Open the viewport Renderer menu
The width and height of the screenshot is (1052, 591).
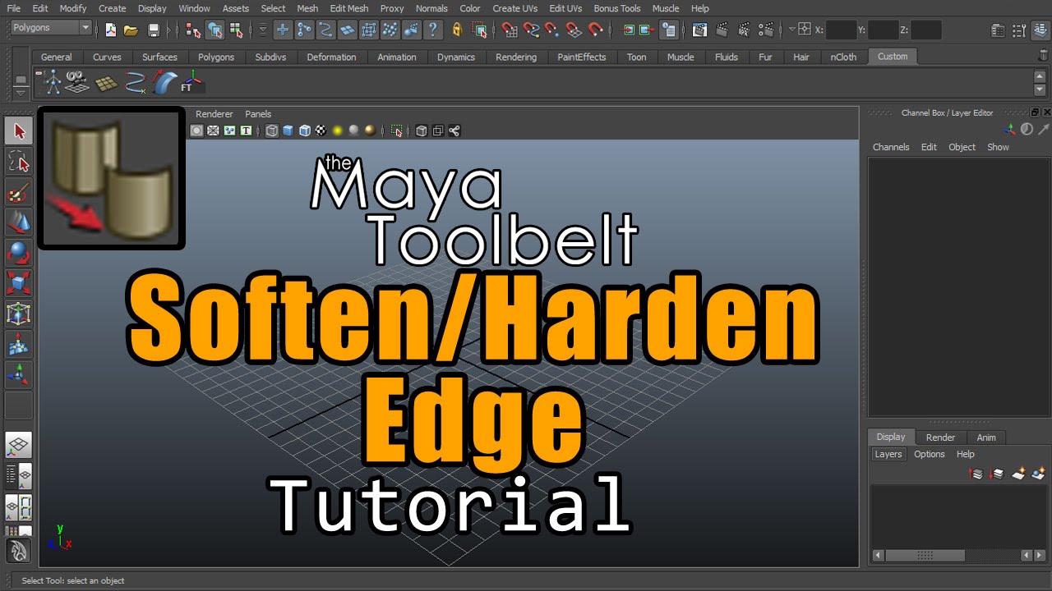[x=215, y=114]
